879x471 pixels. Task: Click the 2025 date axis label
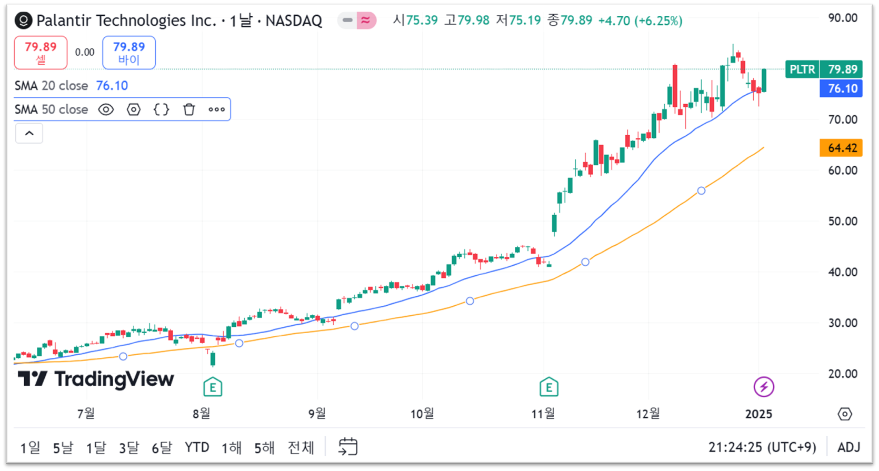click(758, 414)
